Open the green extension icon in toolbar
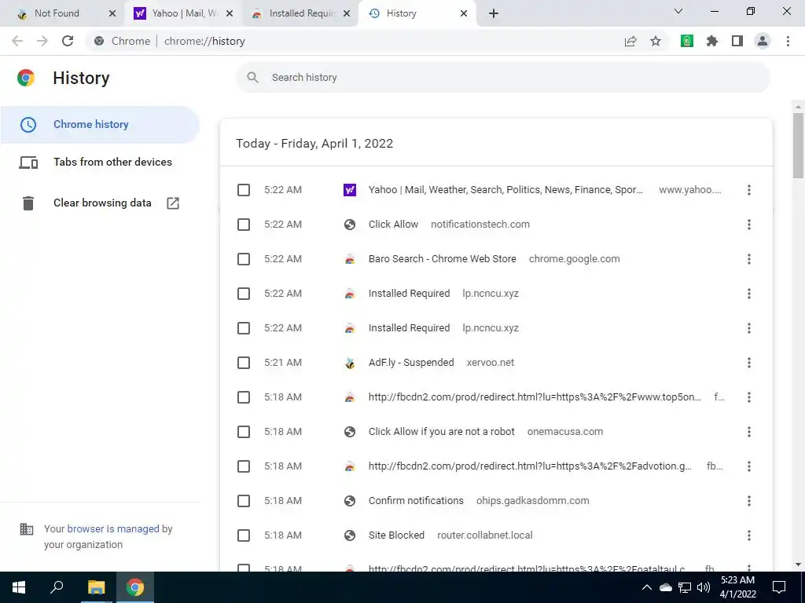Screen dimensions: 805x603 [x=687, y=41]
